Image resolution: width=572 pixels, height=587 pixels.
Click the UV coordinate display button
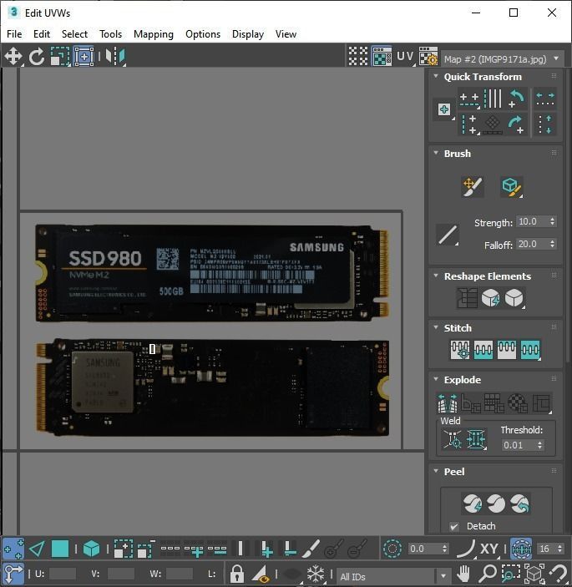point(405,56)
